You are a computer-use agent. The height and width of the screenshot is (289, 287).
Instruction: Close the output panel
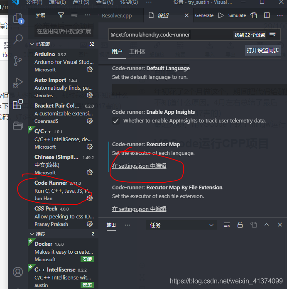coord(280,225)
